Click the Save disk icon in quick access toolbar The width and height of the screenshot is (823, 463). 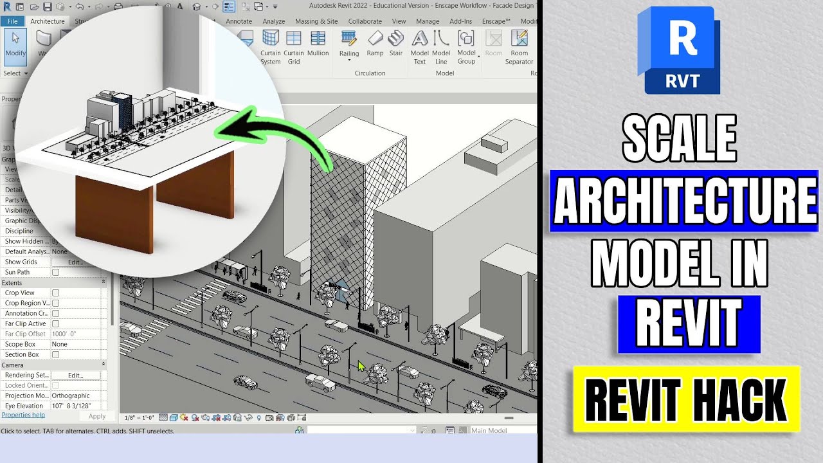click(48, 6)
